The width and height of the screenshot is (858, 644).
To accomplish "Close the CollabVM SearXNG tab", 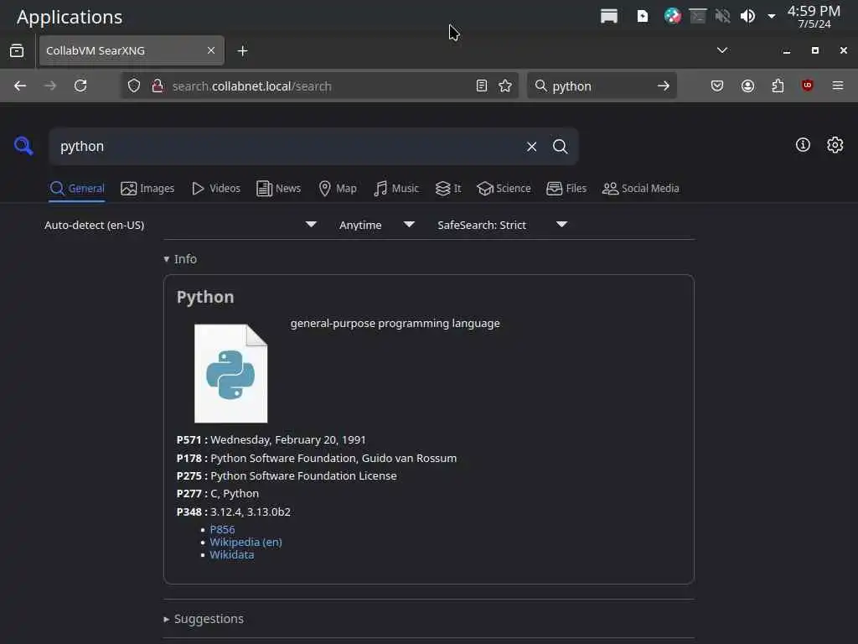I will (210, 50).
